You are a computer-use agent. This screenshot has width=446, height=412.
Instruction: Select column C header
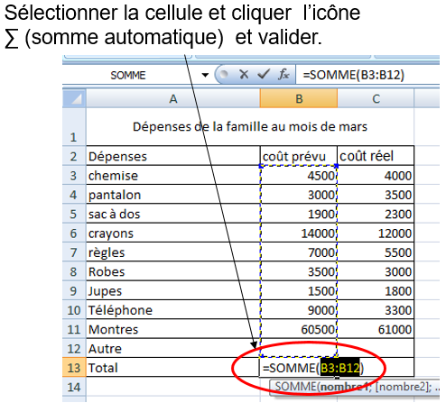(x=376, y=98)
